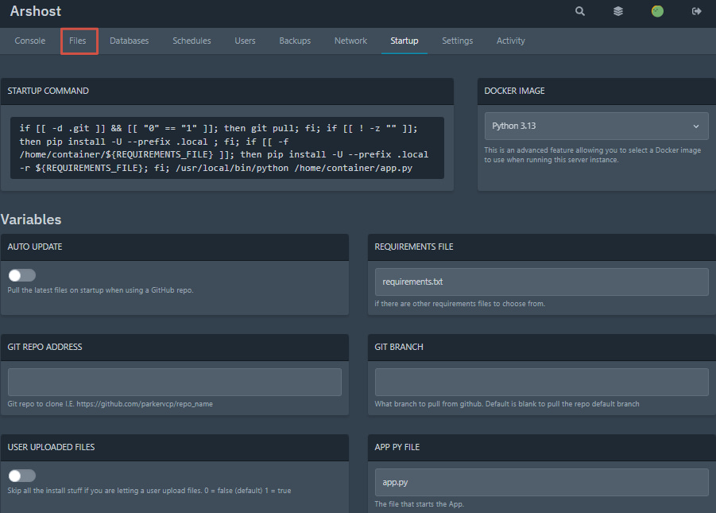Toggle the User Uploaded Files switch
The image size is (716, 513).
pos(22,476)
